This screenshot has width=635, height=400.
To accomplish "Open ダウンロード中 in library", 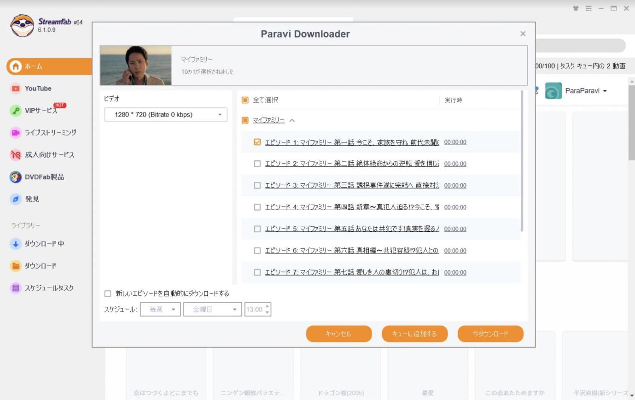I will pyautogui.click(x=45, y=244).
